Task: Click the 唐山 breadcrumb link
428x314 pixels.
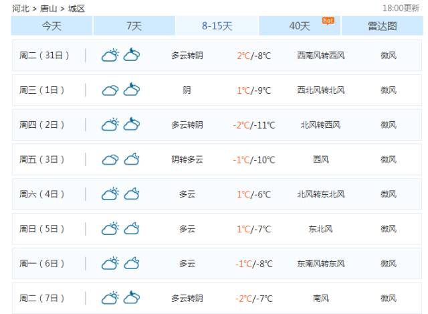Action: [49, 8]
